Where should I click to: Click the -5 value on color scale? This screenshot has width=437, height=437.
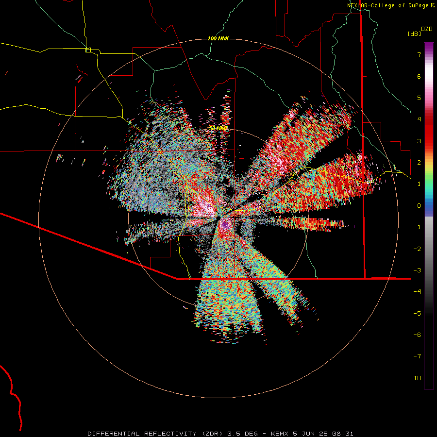(417, 314)
